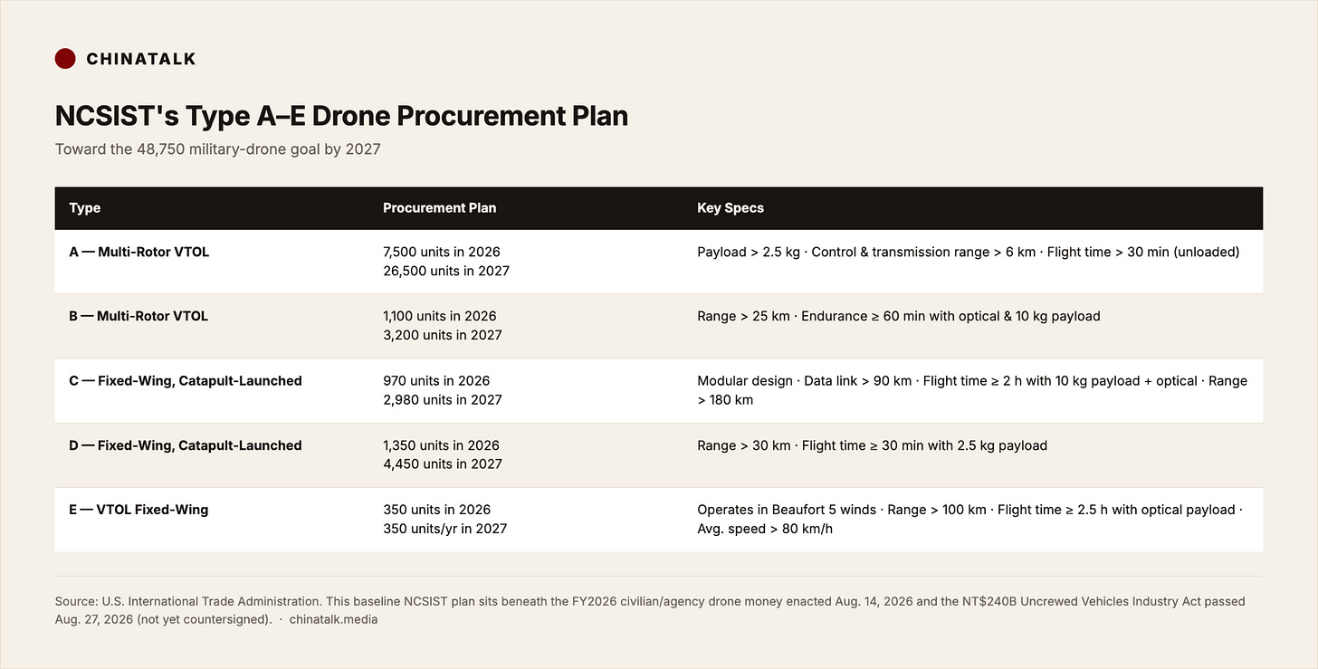The image size is (1318, 669).
Task: Select row D — Fixed-Wing, Catapult-Launched
Action: pyautogui.click(x=658, y=454)
